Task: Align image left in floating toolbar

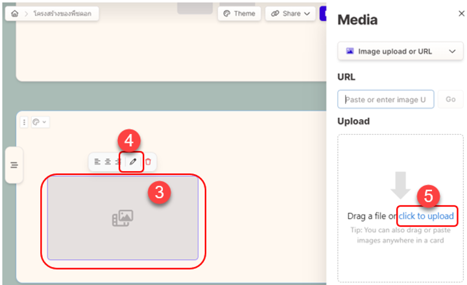Action: pos(97,162)
